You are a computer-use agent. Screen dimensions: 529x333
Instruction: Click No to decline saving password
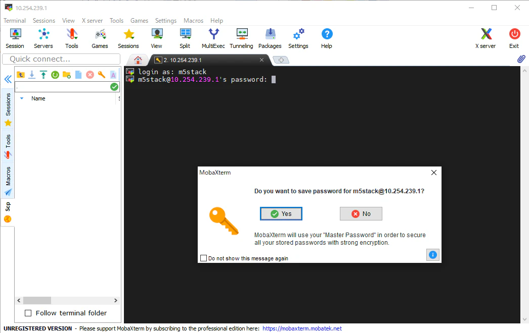point(361,214)
